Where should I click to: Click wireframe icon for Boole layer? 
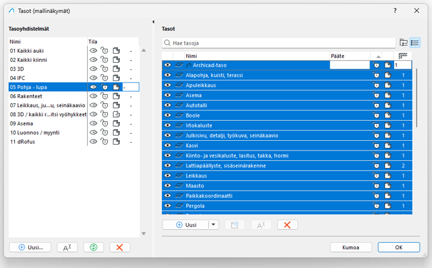pos(179,115)
